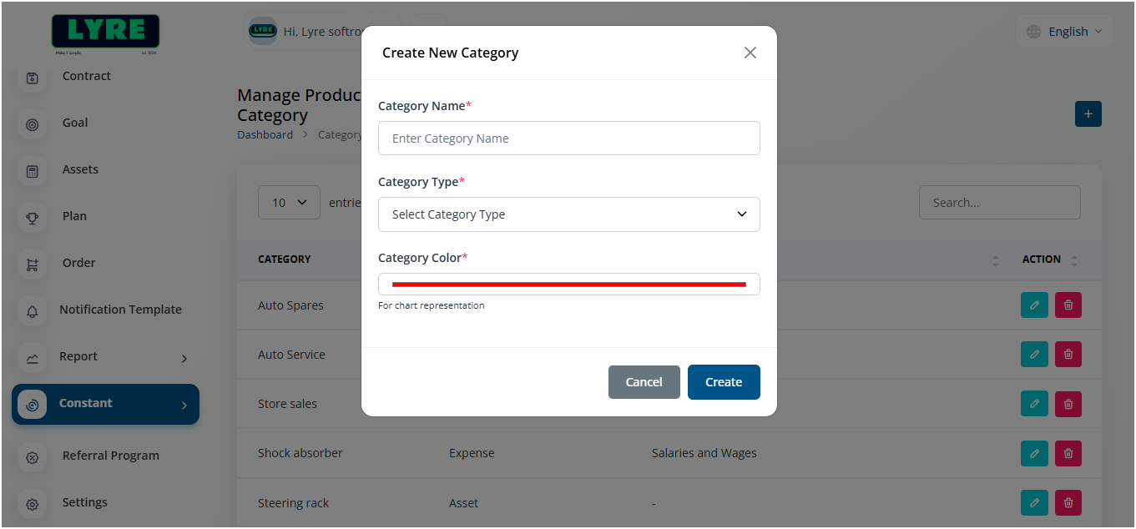Open the English language dropdown

tap(1065, 32)
